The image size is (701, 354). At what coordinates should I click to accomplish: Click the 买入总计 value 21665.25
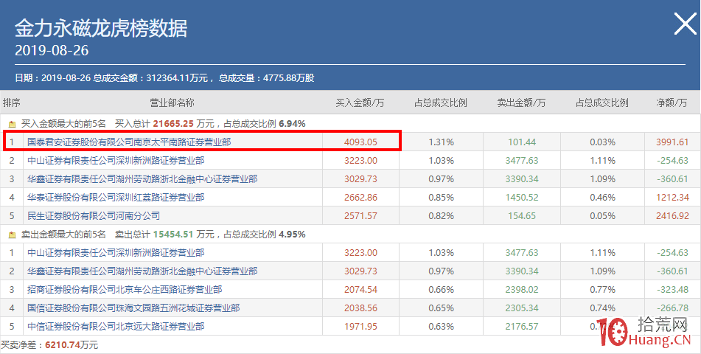[x=173, y=124]
